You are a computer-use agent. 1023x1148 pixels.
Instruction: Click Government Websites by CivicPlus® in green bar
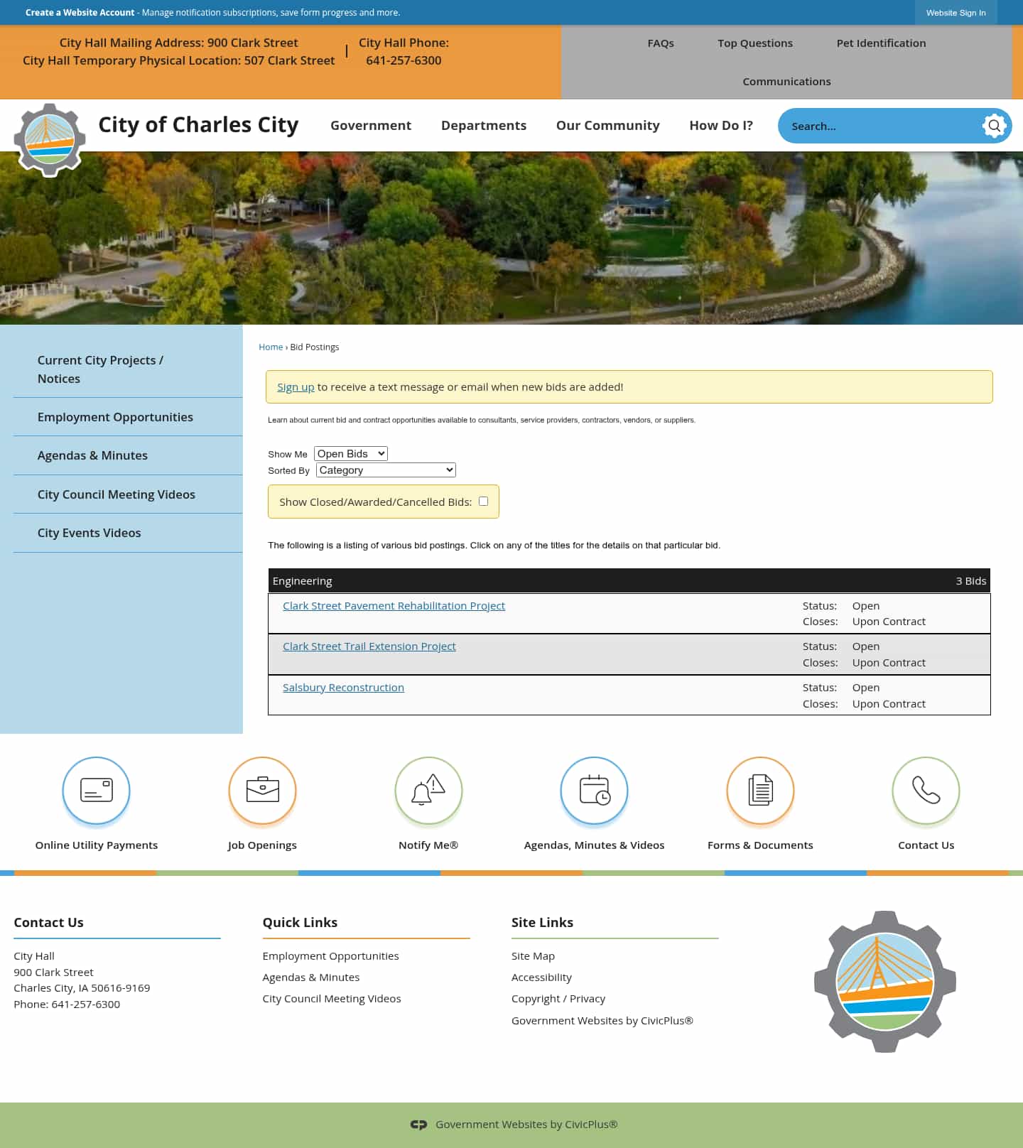click(x=526, y=1125)
